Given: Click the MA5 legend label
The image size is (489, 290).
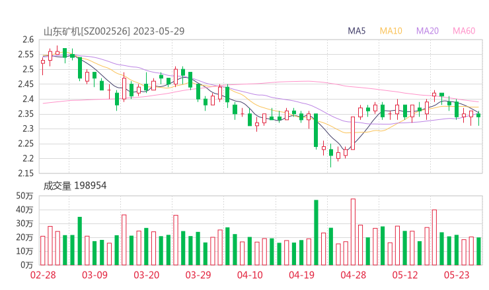Looking at the screenshot, I should pyautogui.click(x=356, y=31).
